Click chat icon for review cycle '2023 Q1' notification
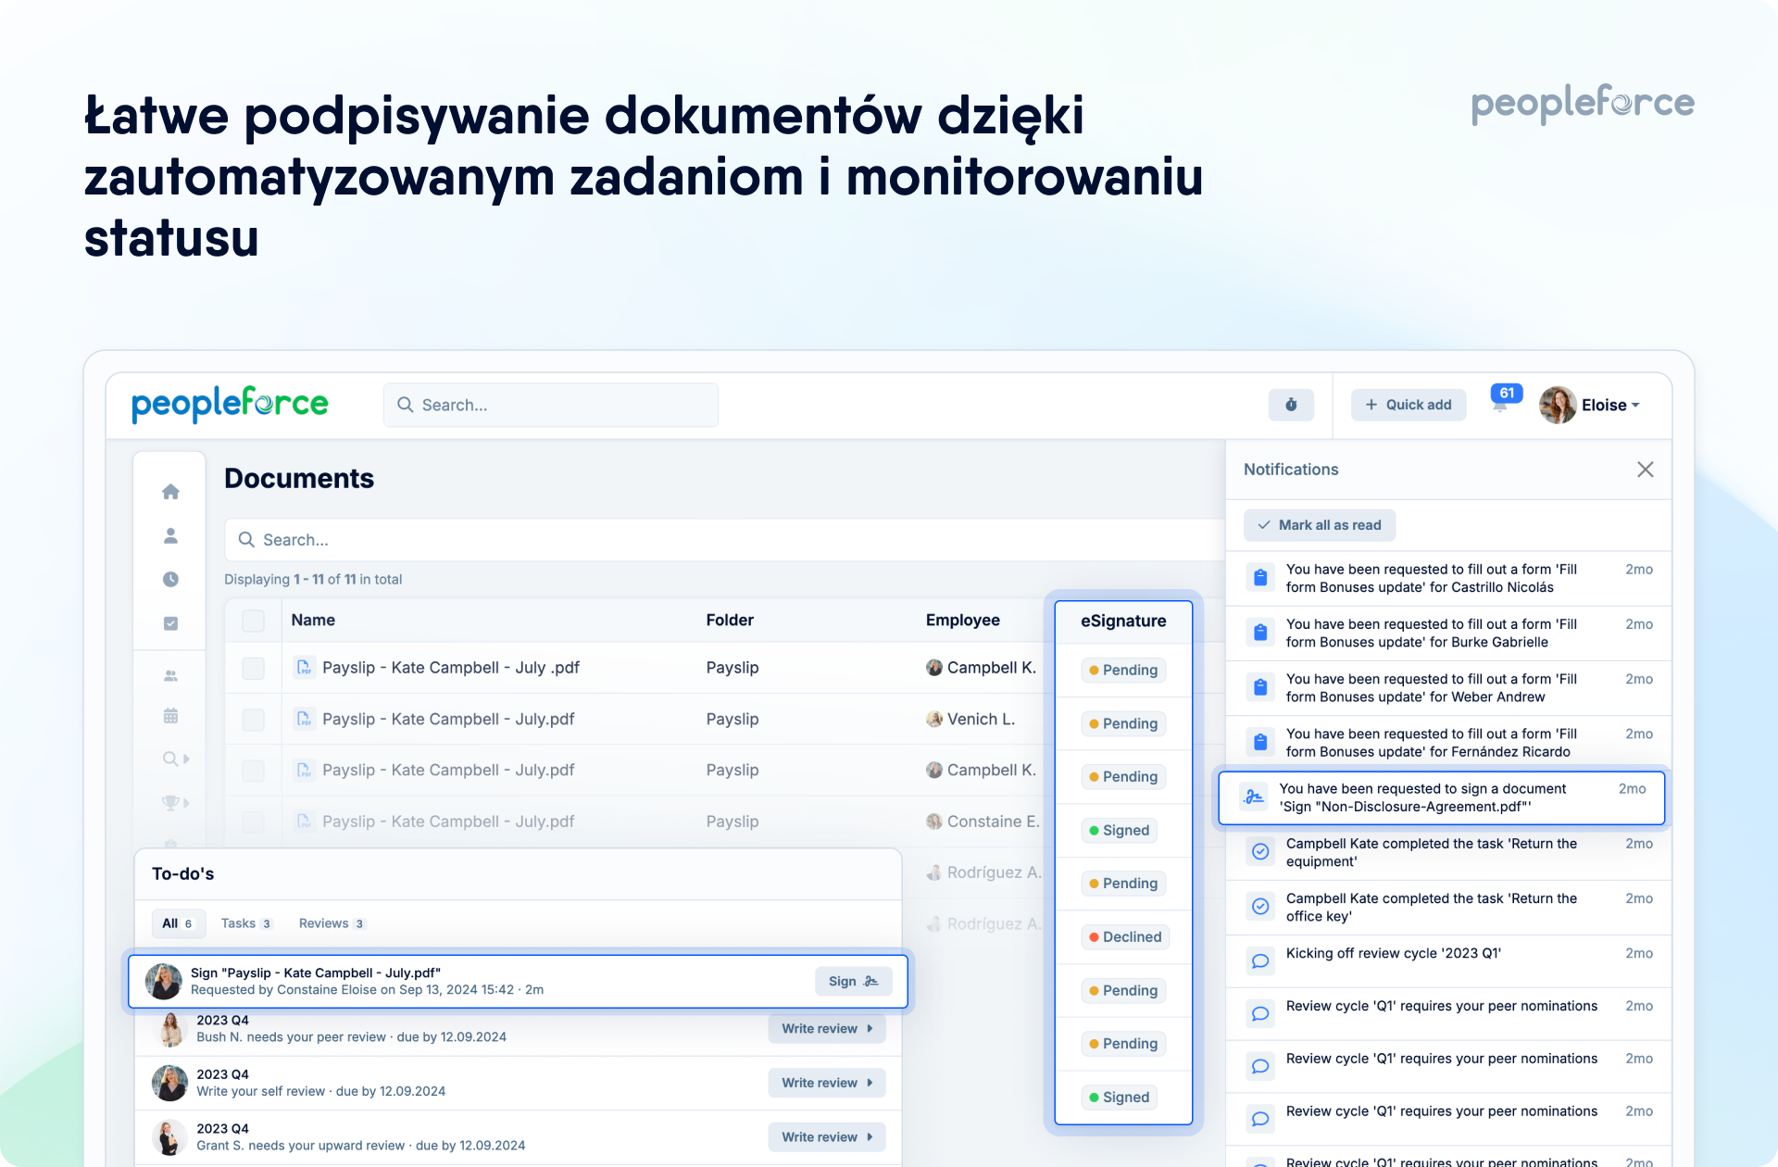The image size is (1778, 1167). [1259, 961]
